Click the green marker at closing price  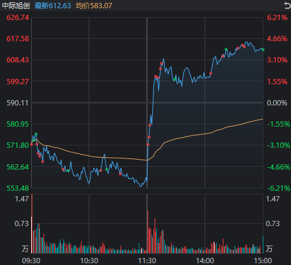263,50
